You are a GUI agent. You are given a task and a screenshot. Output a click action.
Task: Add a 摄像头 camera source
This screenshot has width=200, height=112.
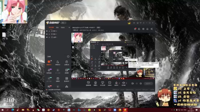point(95,84)
